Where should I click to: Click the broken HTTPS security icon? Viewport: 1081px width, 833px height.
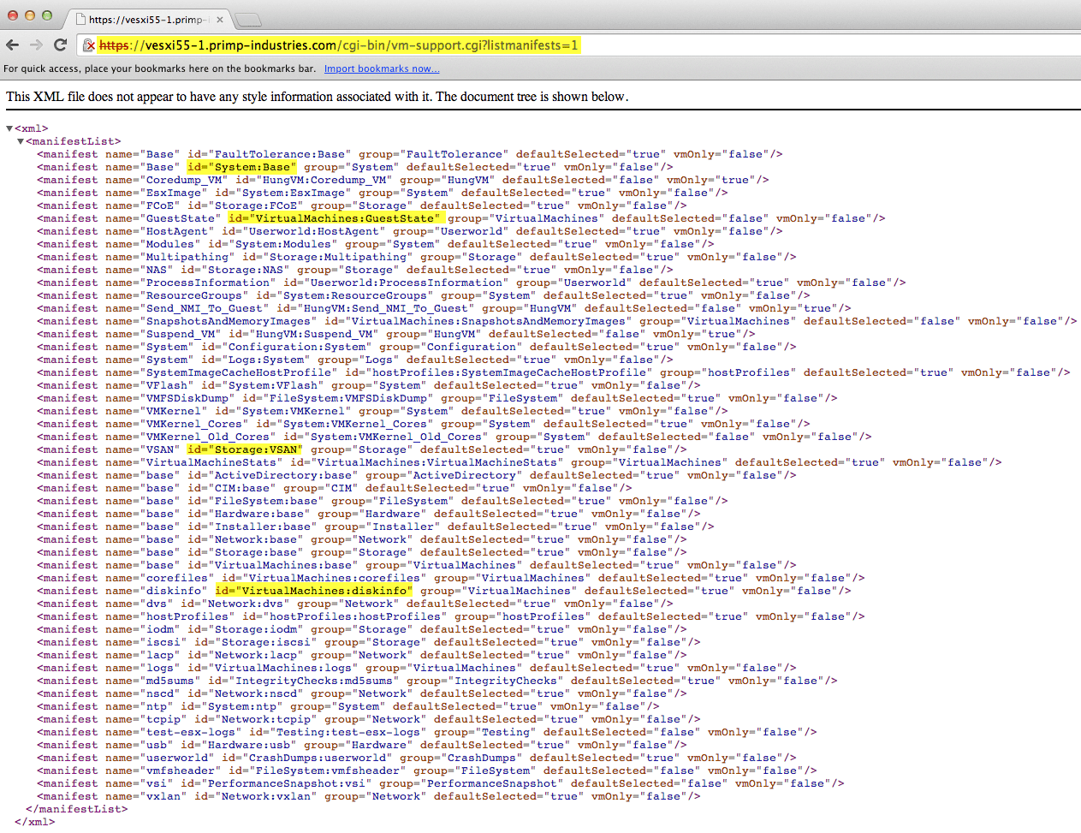coord(90,45)
